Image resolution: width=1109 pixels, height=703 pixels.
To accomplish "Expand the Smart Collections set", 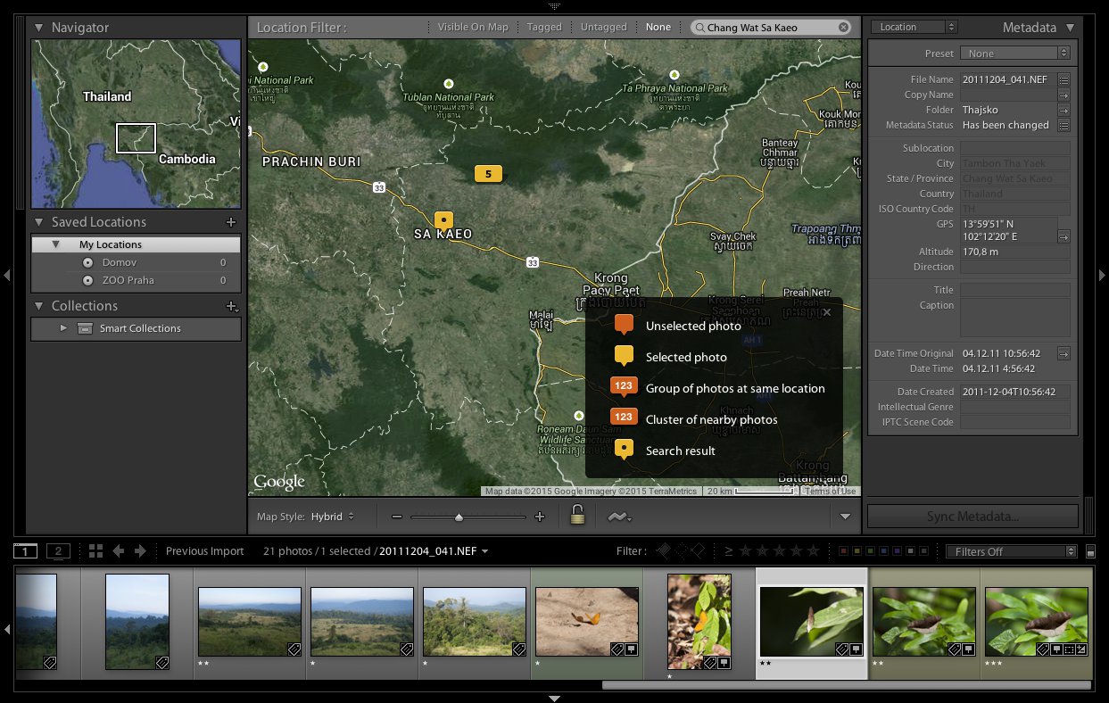I will (63, 328).
